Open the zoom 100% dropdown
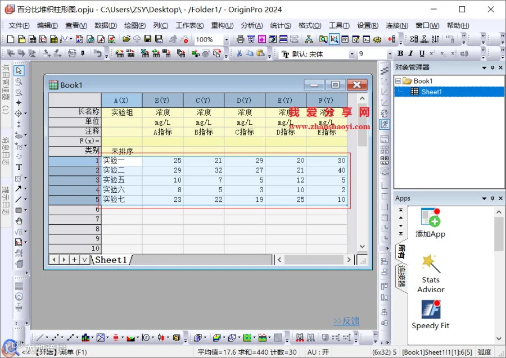This screenshot has width=506, height=358. (227, 40)
